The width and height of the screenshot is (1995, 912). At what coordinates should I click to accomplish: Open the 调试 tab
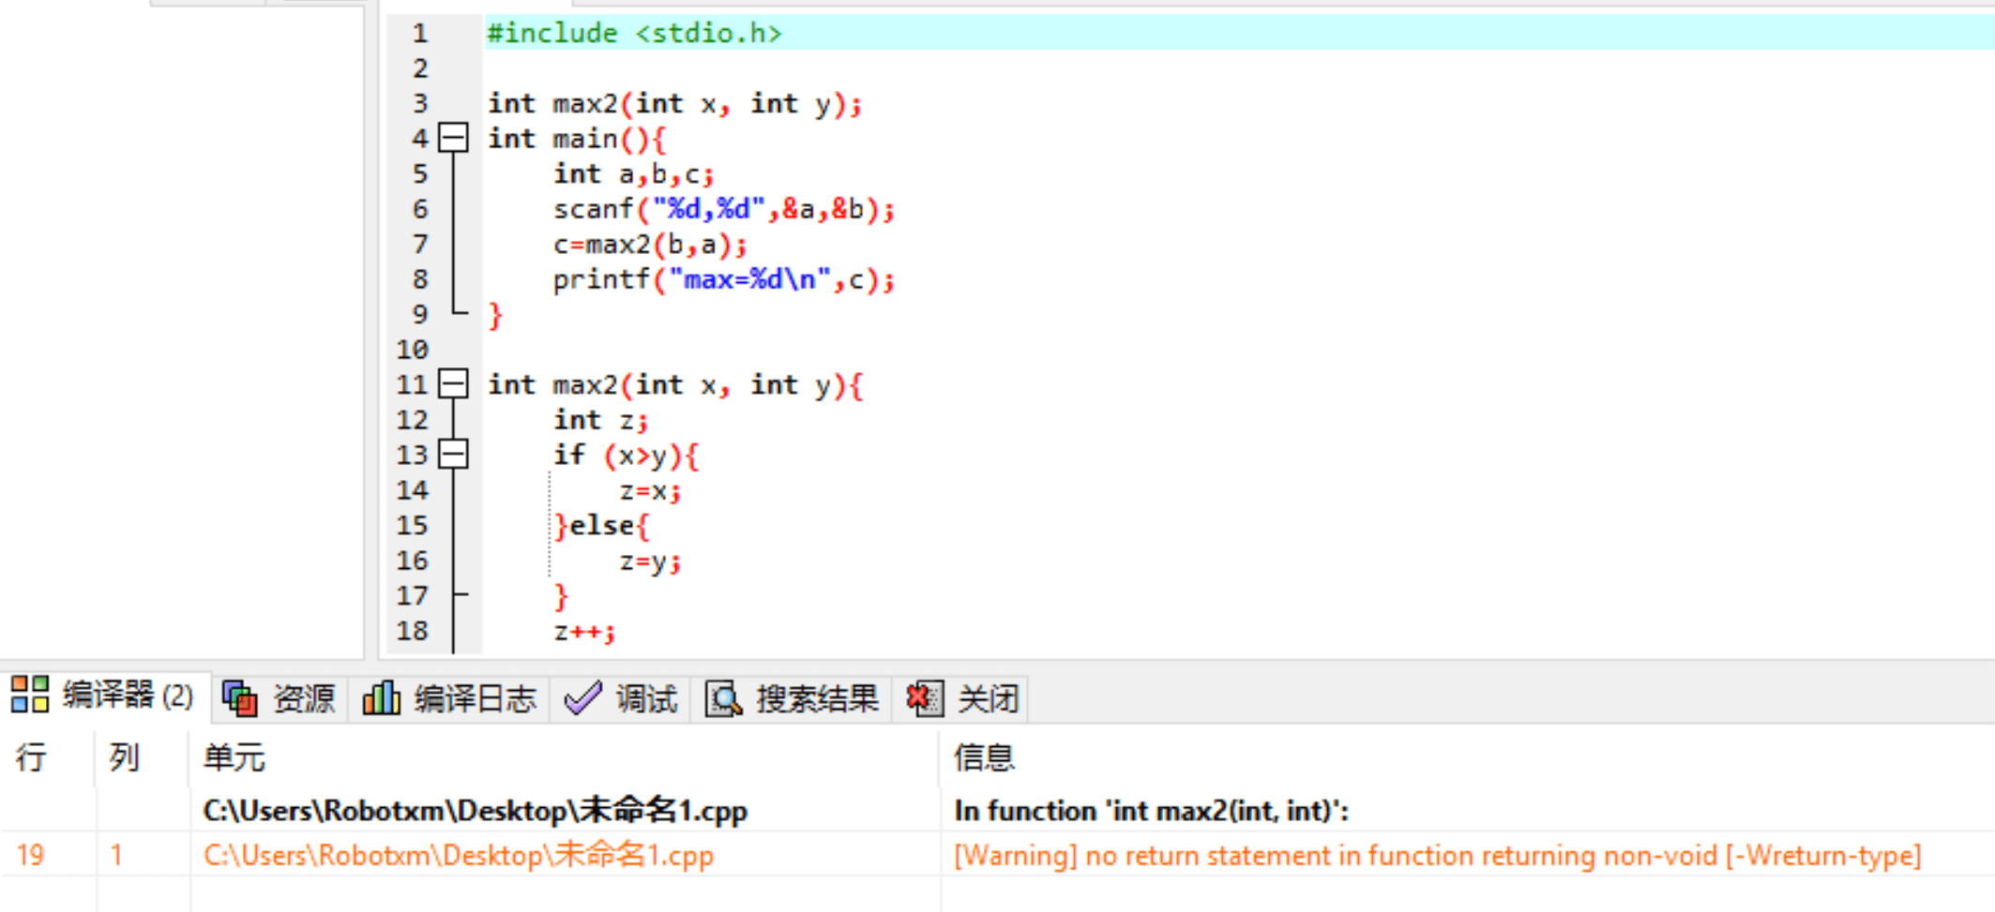645,699
